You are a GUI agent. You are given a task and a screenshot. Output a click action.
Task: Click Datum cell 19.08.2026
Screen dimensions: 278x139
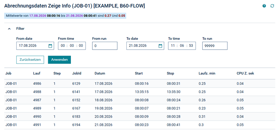pos(103,108)
